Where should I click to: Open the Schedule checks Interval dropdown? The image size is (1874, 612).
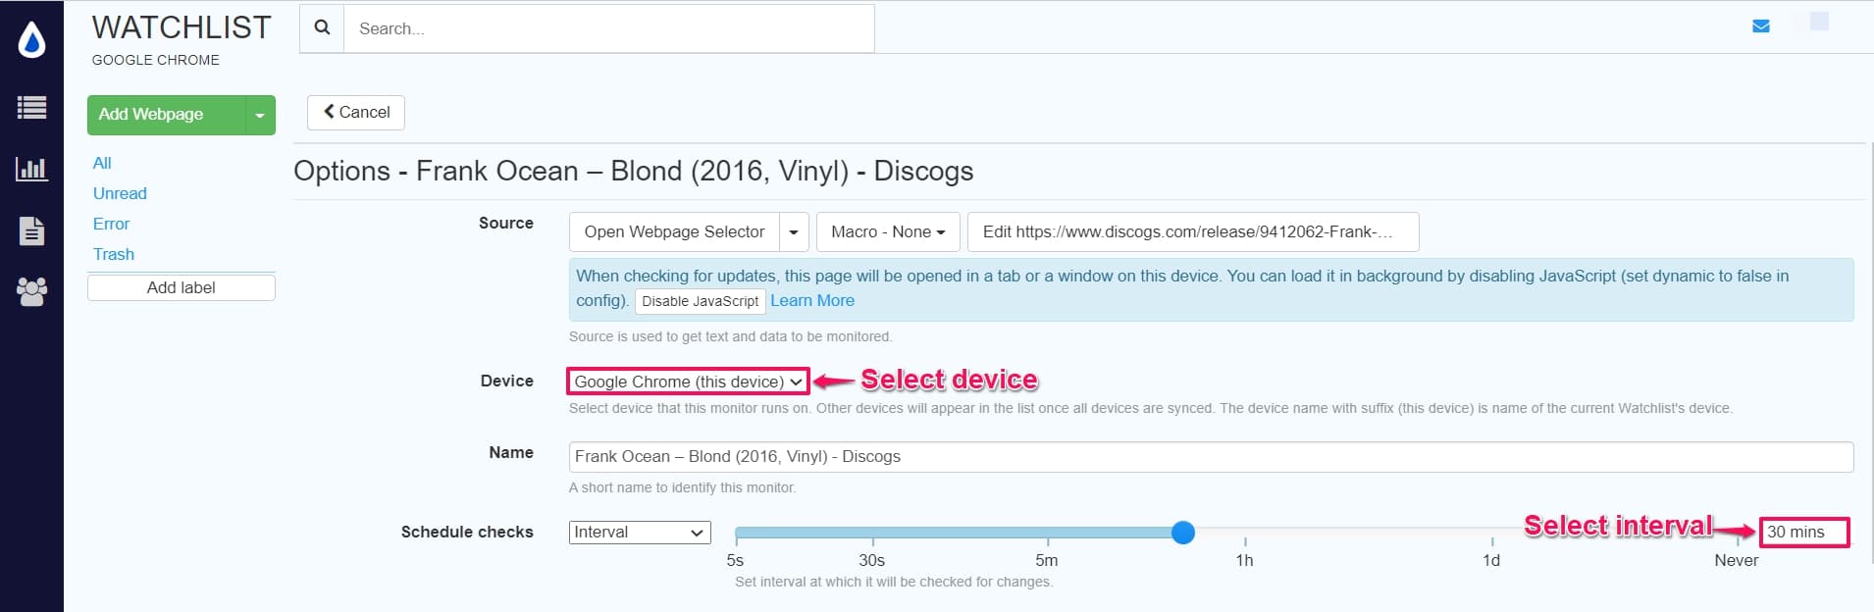tap(639, 532)
